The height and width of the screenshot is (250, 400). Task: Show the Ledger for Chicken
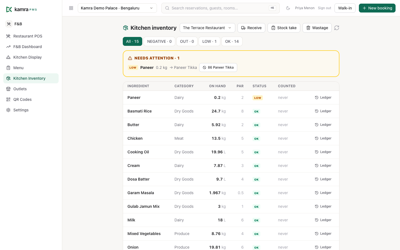tap(323, 138)
